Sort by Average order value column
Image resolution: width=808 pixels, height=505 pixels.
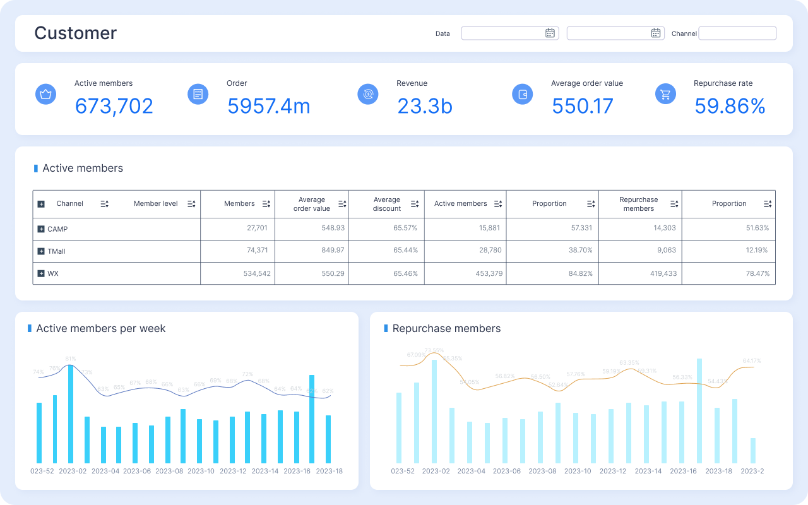[342, 204]
